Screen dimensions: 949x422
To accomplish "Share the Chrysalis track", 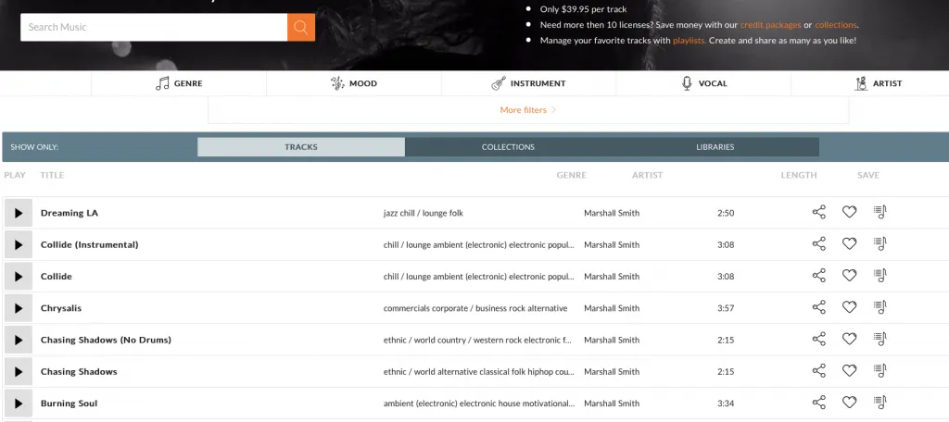I will point(819,307).
